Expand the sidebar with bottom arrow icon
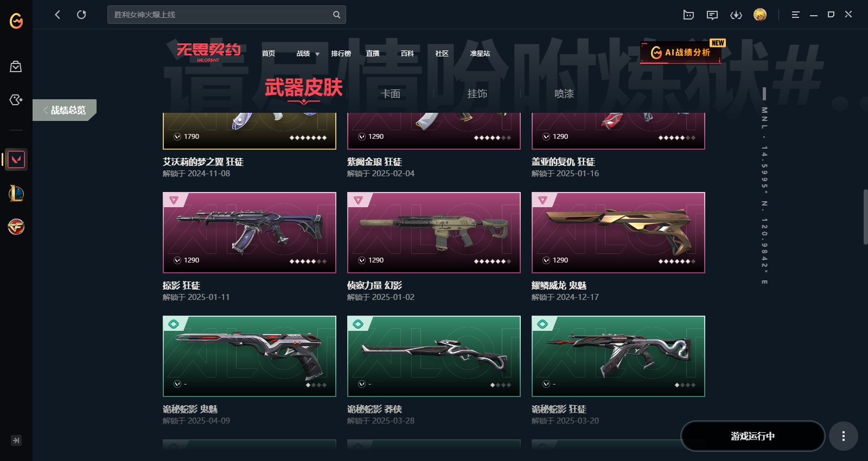Image resolution: width=868 pixels, height=461 pixels. [x=16, y=440]
